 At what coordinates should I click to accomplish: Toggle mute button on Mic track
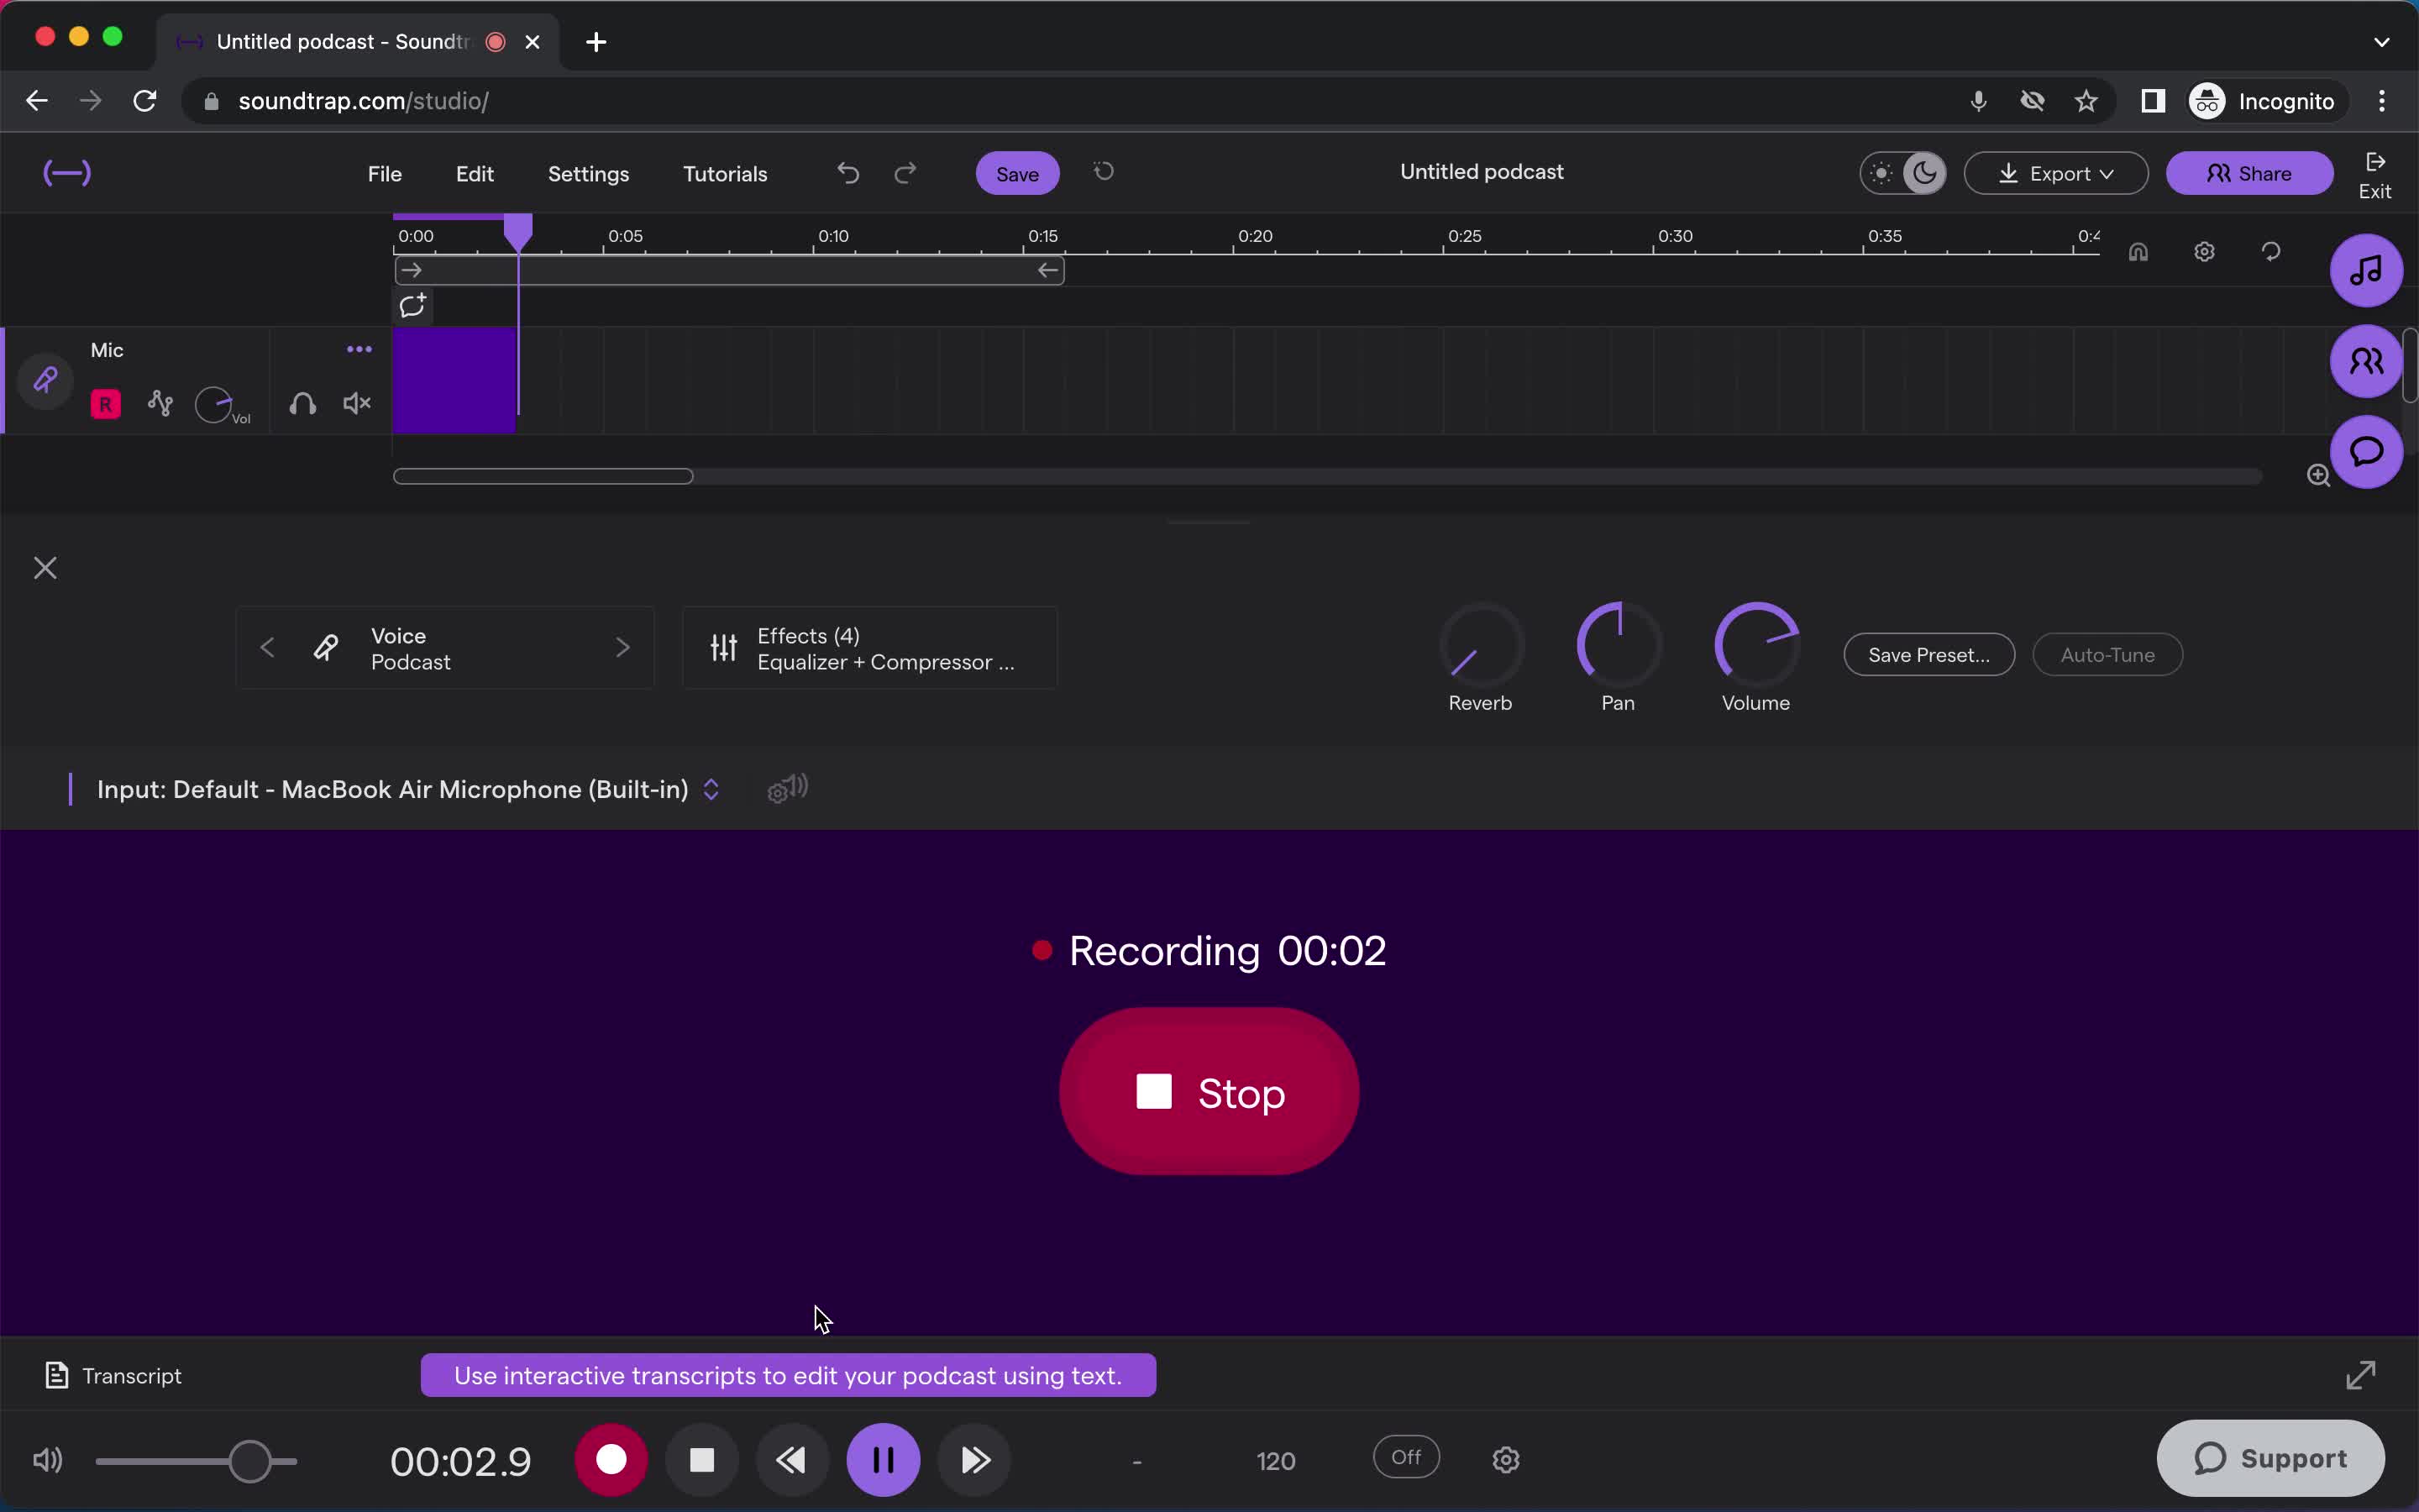tap(355, 402)
